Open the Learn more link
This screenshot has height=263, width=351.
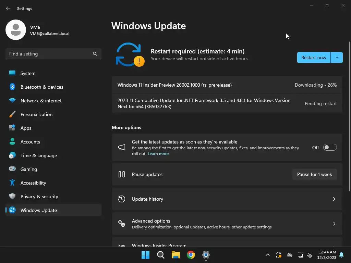pos(158,154)
